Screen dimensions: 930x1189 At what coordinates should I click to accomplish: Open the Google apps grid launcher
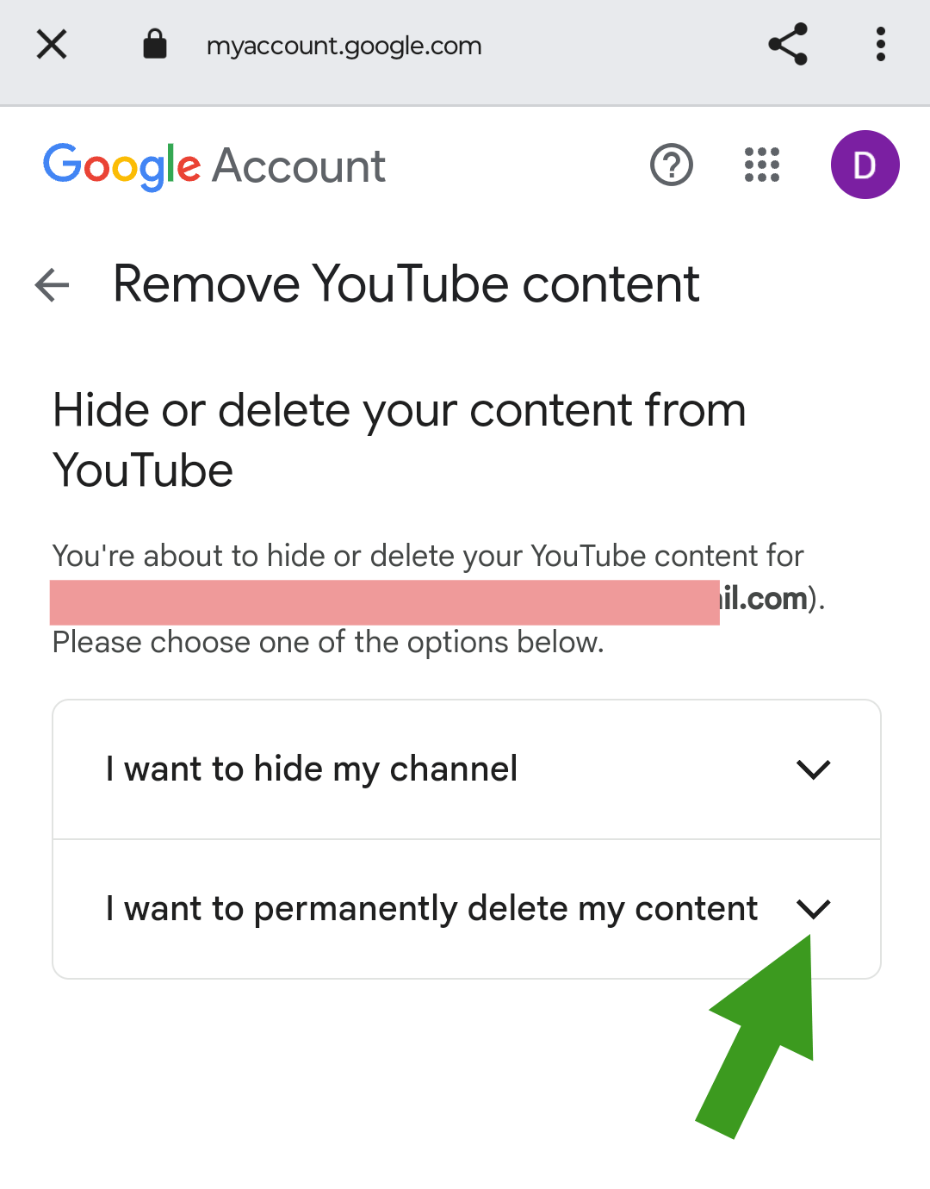click(762, 165)
